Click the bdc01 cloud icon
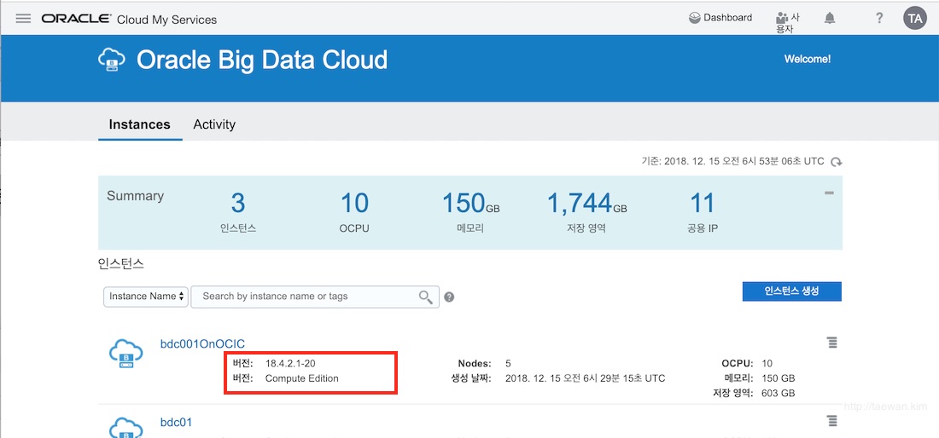The height and width of the screenshot is (438, 939). tap(125, 428)
